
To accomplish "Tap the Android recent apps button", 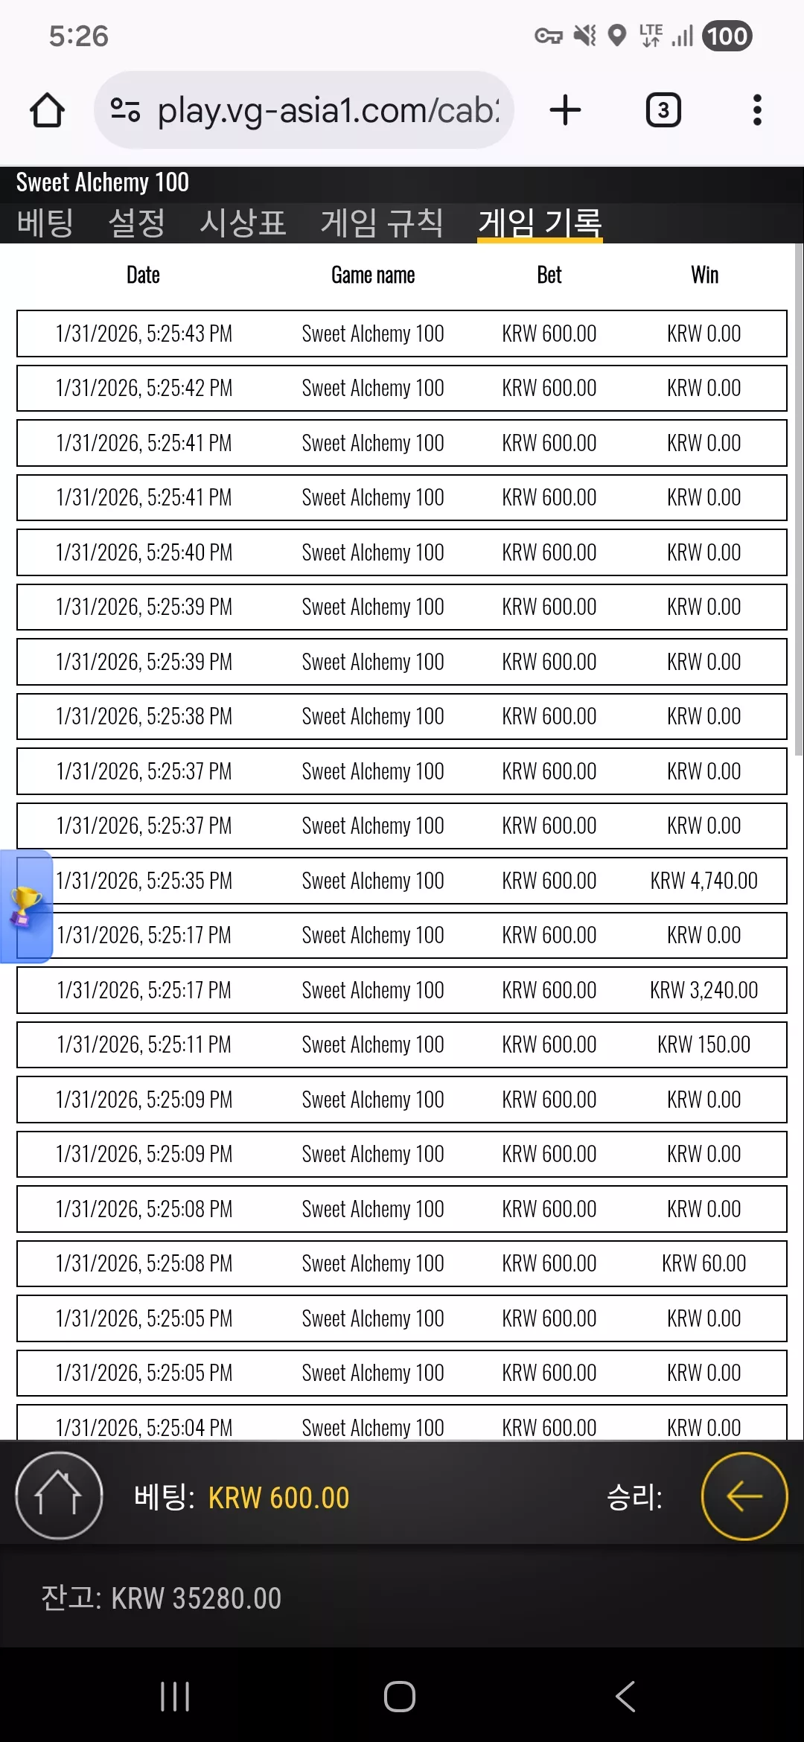I will (x=176, y=1697).
